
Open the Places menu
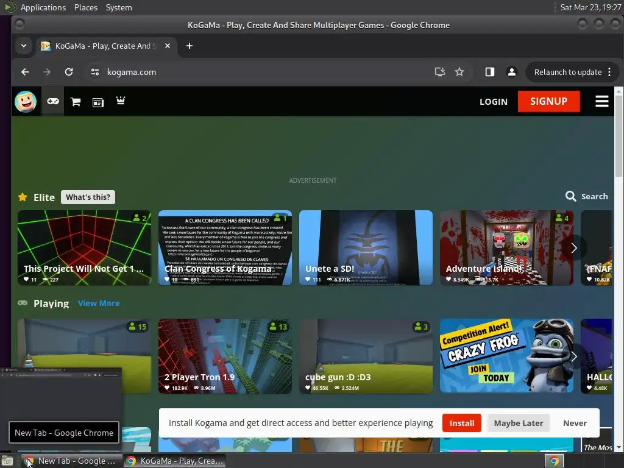click(x=86, y=7)
